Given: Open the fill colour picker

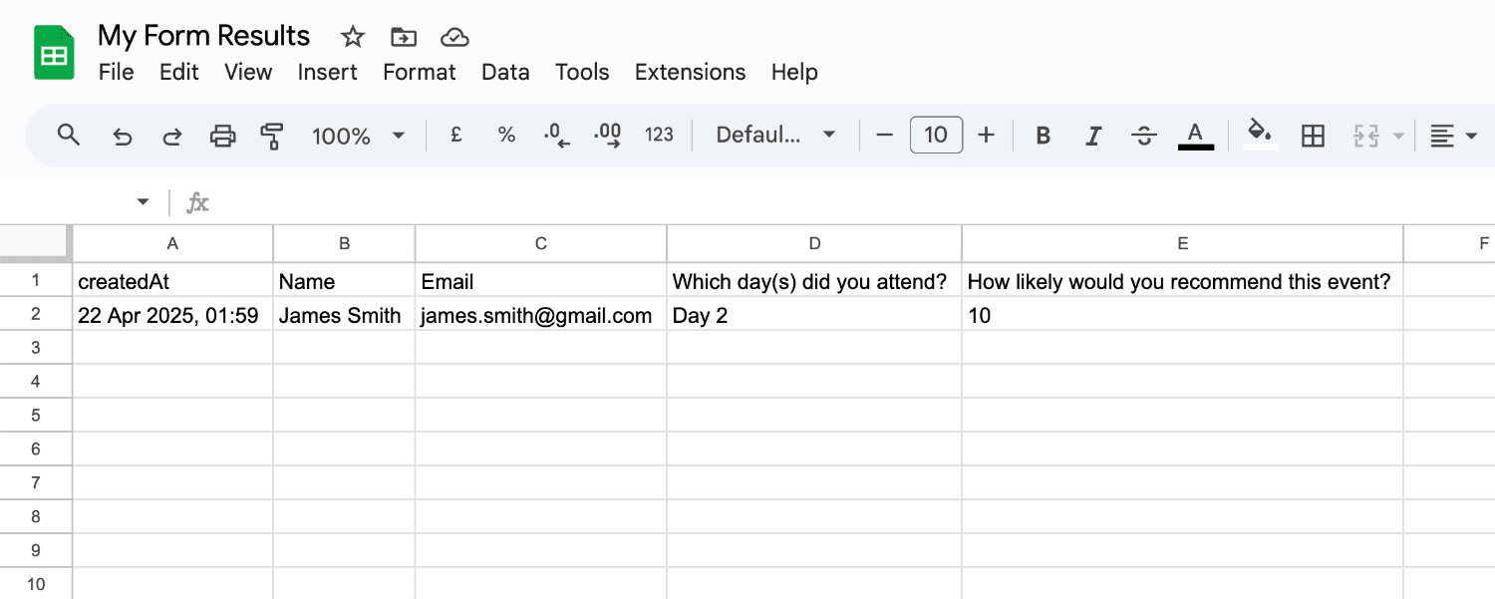Looking at the screenshot, I should pyautogui.click(x=1261, y=136).
